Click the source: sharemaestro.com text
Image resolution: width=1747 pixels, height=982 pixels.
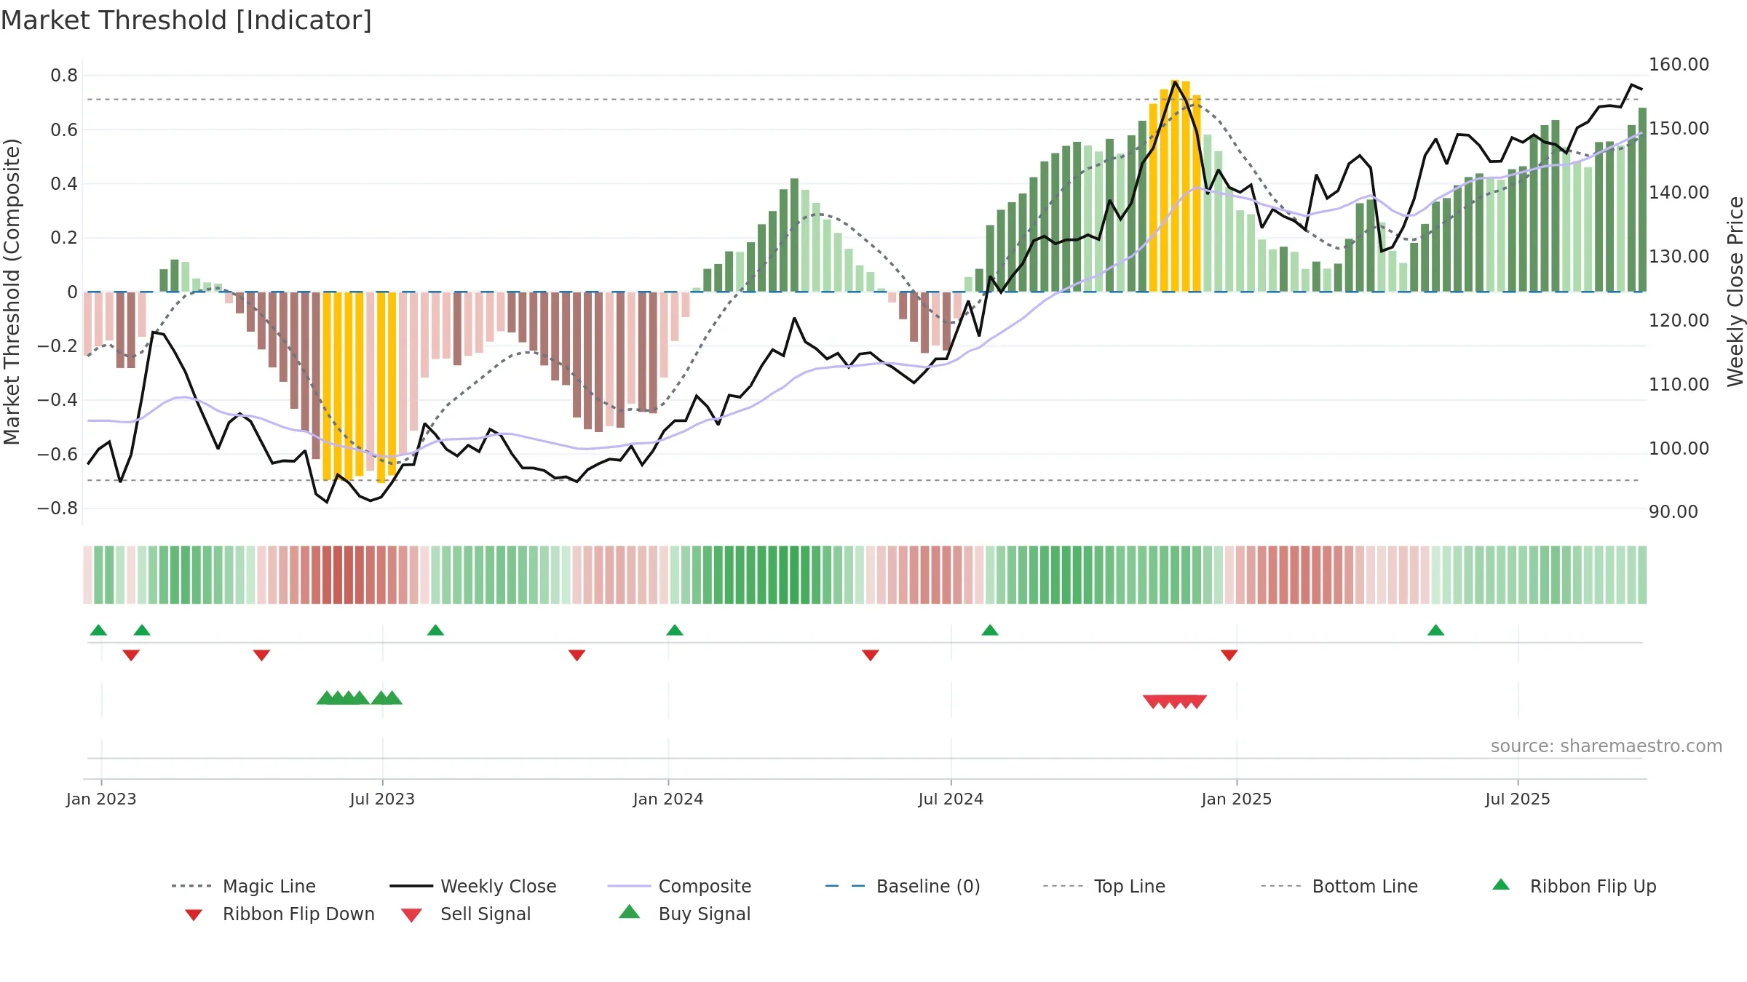(x=1607, y=746)
